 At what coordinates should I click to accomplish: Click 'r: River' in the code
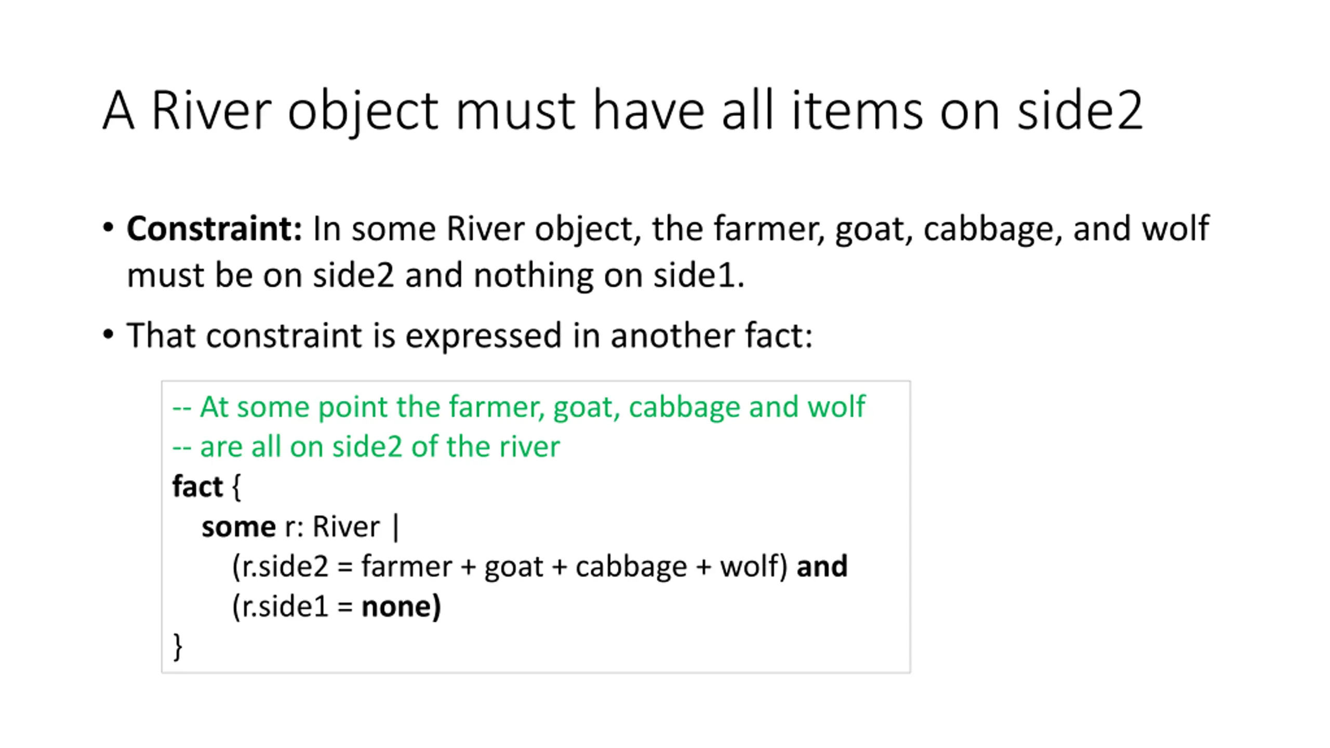[x=332, y=527]
